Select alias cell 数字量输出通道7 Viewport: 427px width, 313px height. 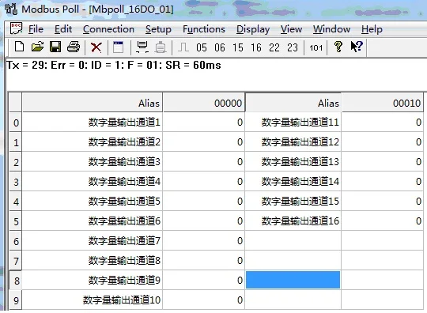(93, 240)
